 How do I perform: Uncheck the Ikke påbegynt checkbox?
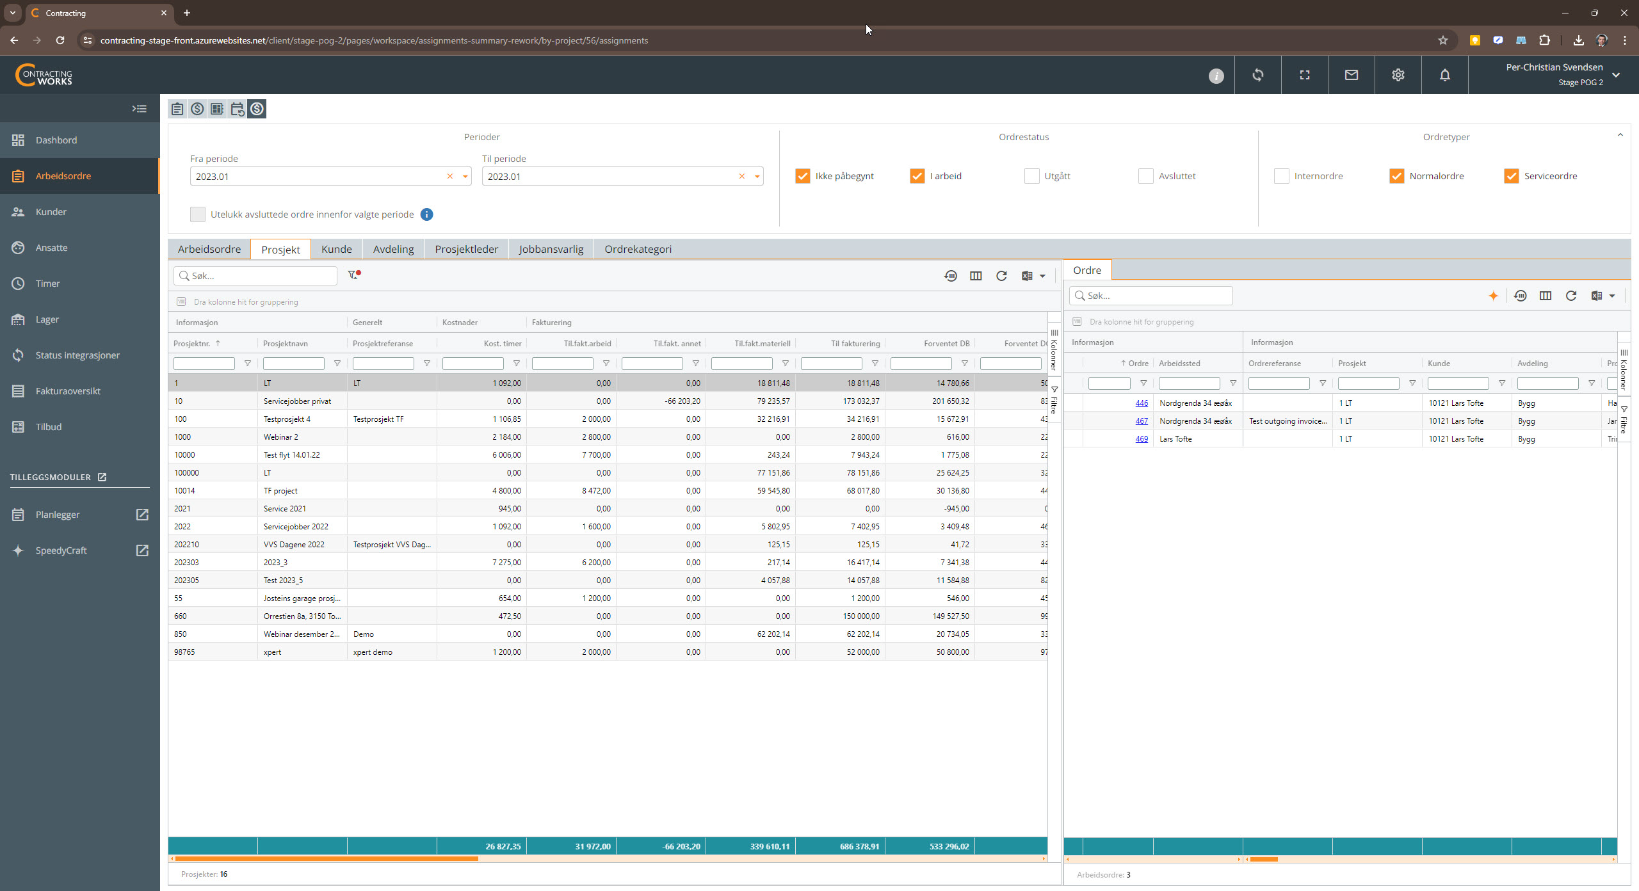803,176
